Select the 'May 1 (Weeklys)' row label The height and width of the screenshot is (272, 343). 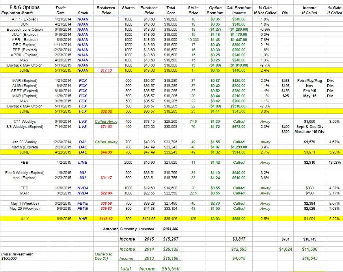point(25,204)
